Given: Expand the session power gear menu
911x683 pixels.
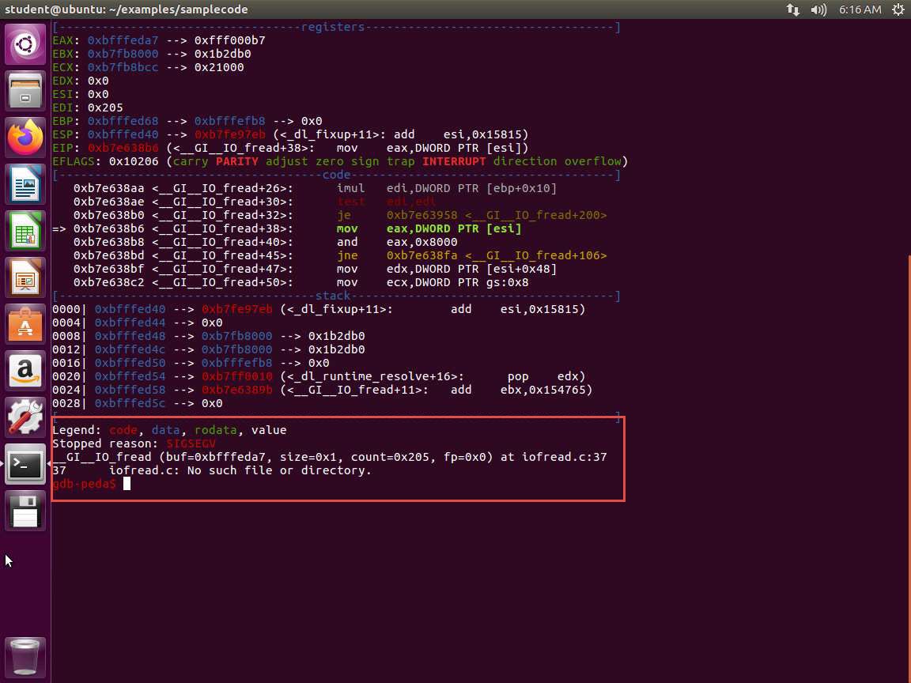Looking at the screenshot, I should point(898,9).
